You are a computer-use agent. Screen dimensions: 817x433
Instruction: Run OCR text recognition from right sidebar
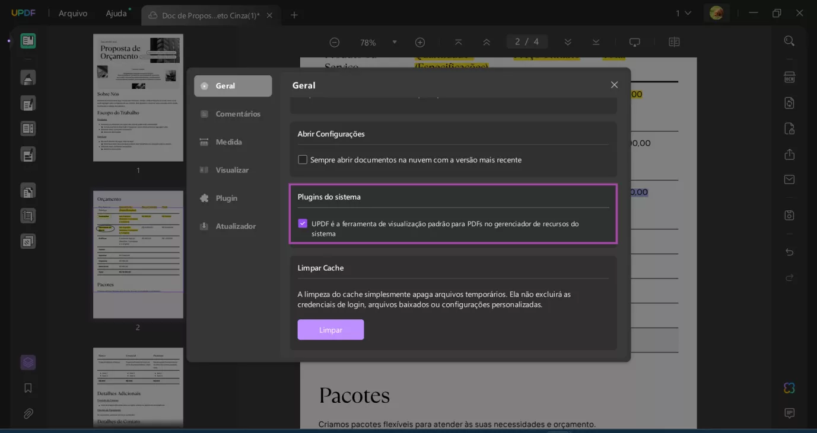tap(789, 78)
